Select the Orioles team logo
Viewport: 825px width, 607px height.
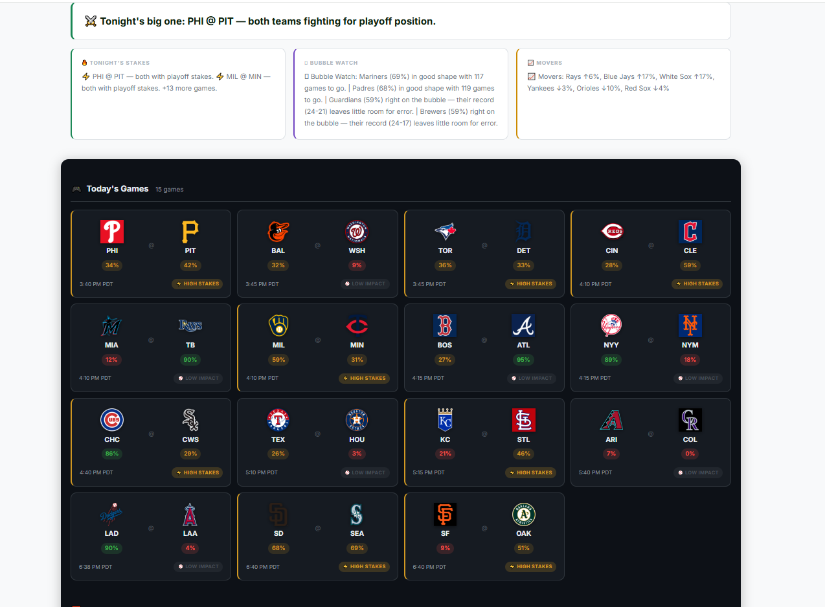coord(278,232)
